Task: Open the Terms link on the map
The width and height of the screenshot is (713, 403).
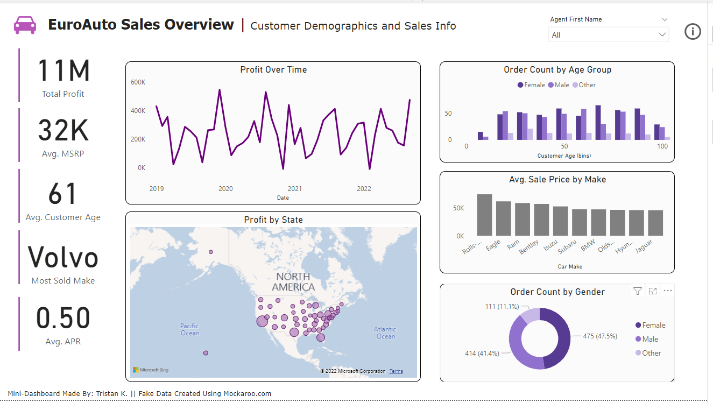Action: pyautogui.click(x=396, y=371)
